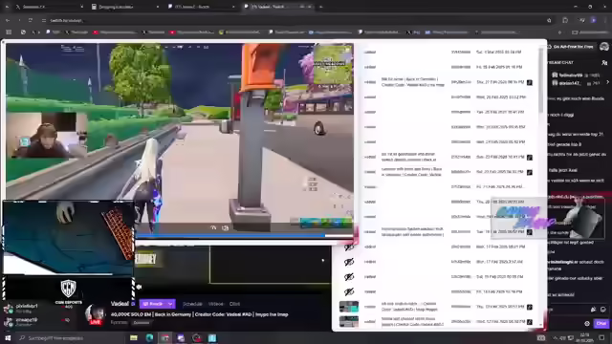Open Edge browser from taskbar
The width and height of the screenshot is (612, 344).
[149, 337]
